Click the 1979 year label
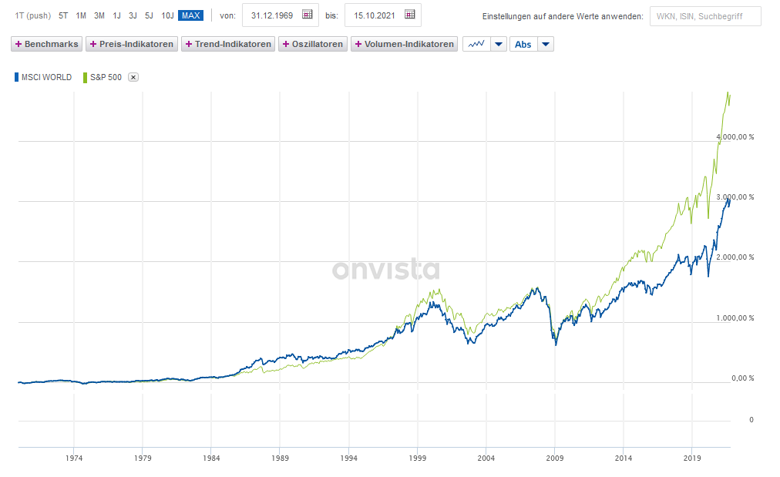 (143, 458)
